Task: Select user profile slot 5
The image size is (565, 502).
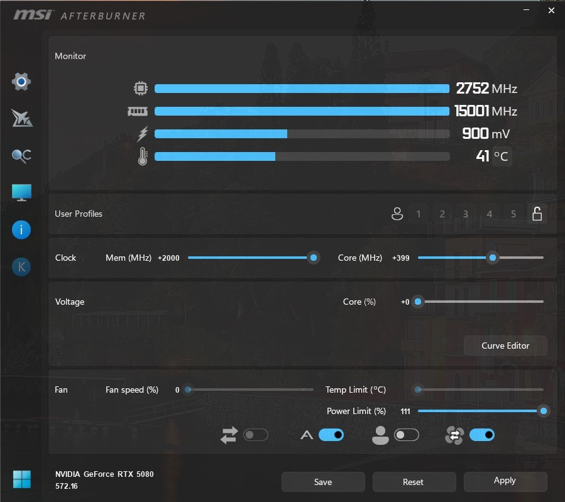Action: point(513,214)
